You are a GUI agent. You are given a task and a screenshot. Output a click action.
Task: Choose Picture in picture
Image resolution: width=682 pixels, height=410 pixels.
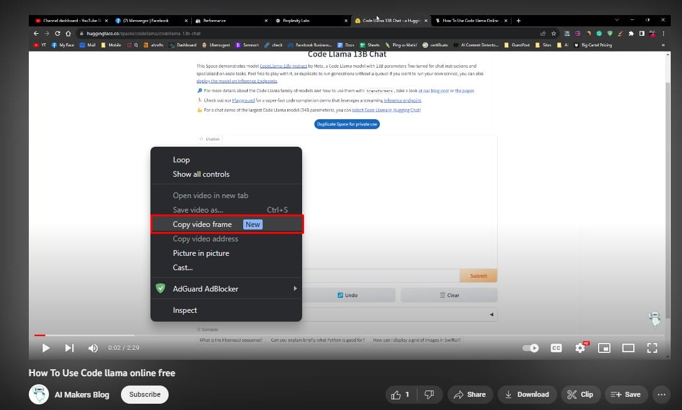[226, 253]
